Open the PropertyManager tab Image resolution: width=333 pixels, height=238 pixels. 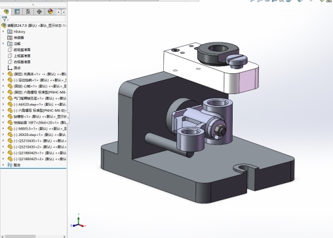click(x=17, y=12)
